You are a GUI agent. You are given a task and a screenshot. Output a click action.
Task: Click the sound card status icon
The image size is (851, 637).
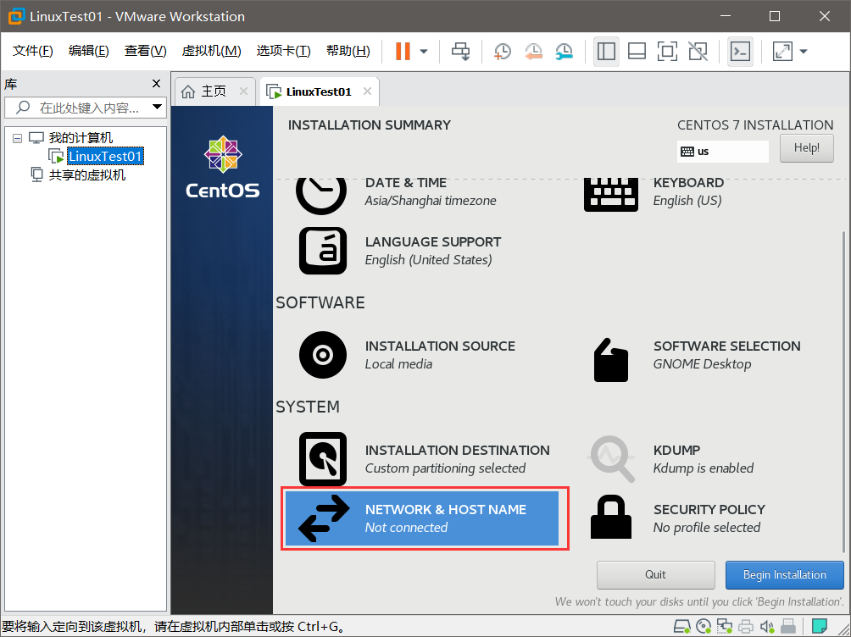tap(767, 627)
